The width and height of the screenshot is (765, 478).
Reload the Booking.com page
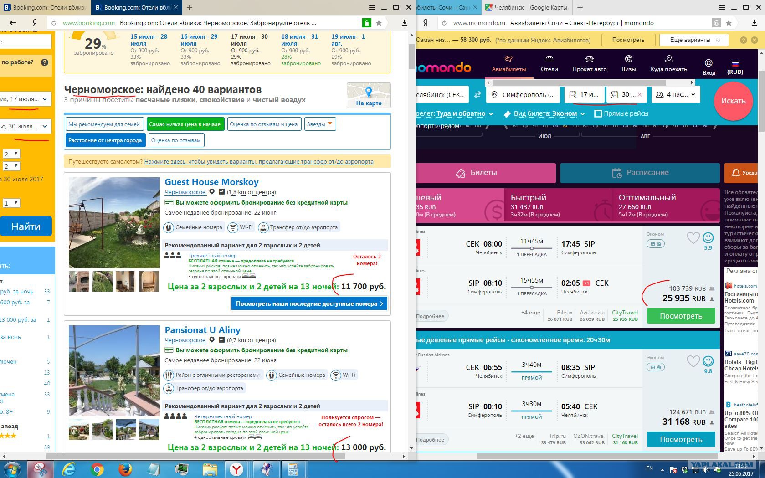point(54,23)
